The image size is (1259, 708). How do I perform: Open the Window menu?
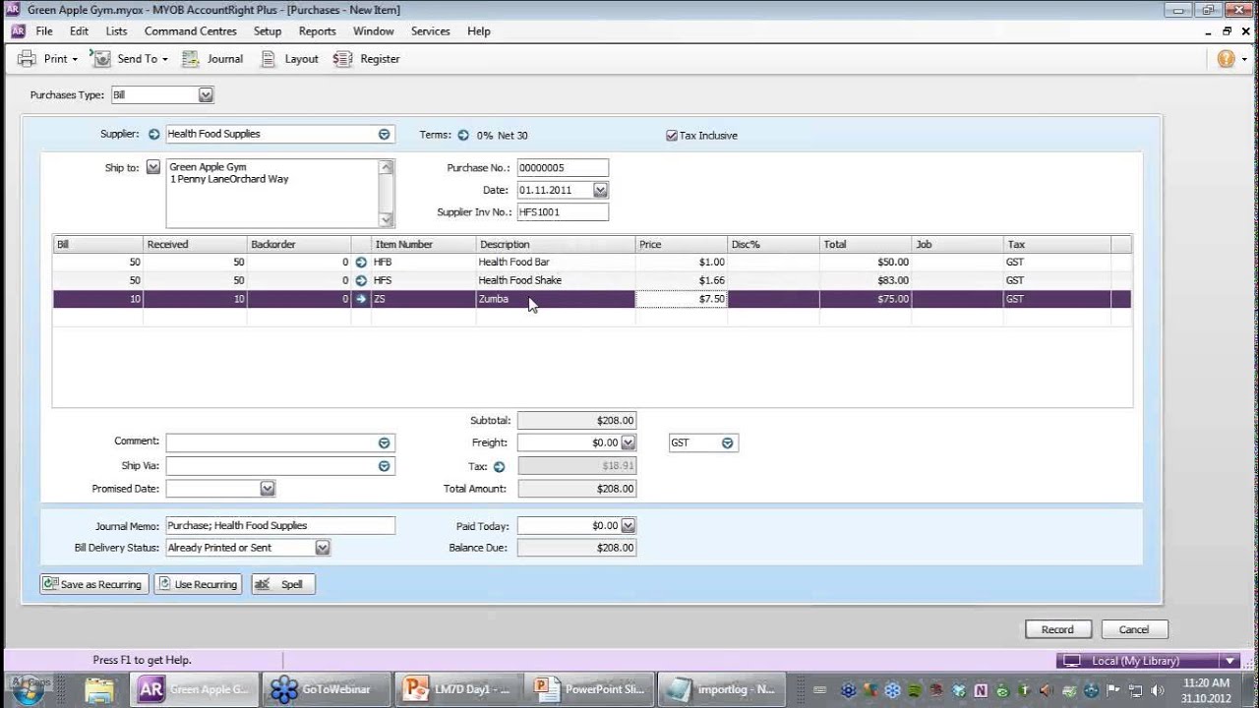(374, 31)
